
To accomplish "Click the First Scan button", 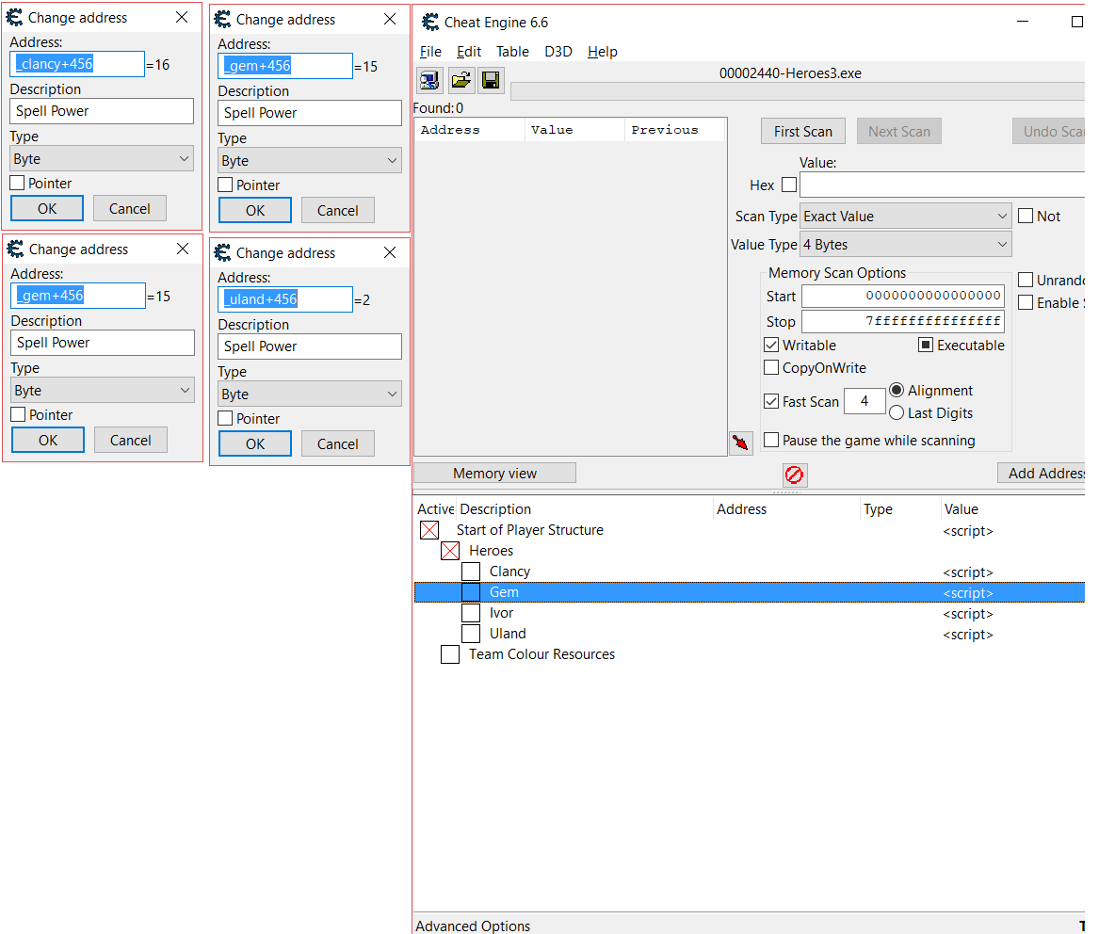I will coord(802,131).
